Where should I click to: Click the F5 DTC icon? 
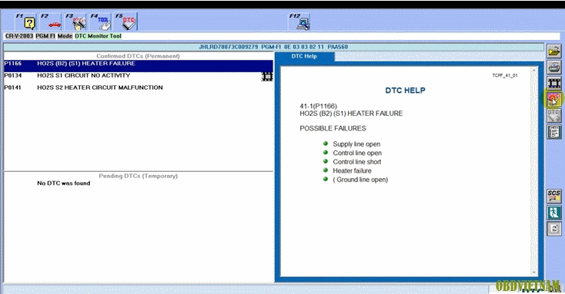point(125,21)
